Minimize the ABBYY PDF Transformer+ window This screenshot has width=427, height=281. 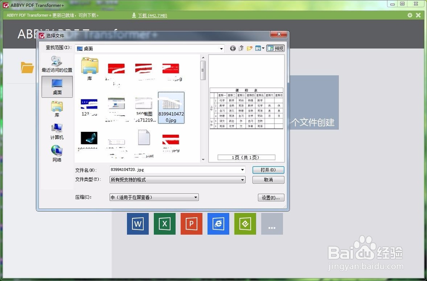tap(392, 4)
